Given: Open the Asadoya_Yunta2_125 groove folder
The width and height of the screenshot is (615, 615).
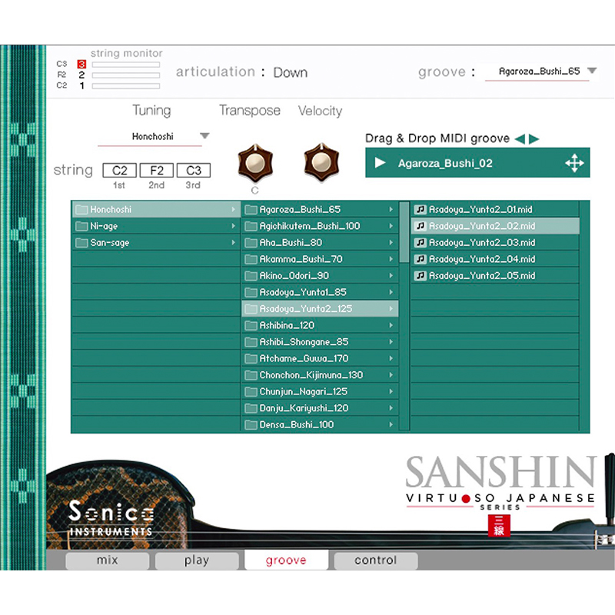Looking at the screenshot, I should click(x=320, y=309).
